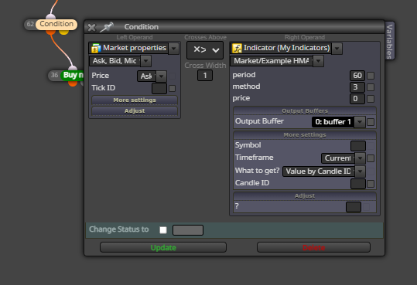The width and height of the screenshot is (417, 285).
Task: Click the Symbol input field
Action: pyautogui.click(x=358, y=146)
